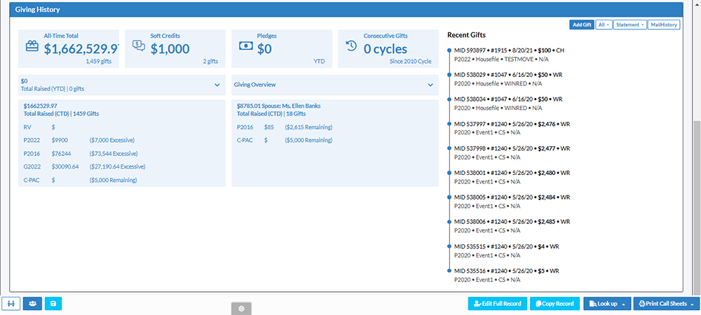Select recent gift MID 535515

(x=507, y=246)
